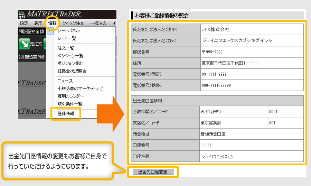311x186 pixels.
Task: Select ニュース menu entry
Action: click(x=65, y=81)
